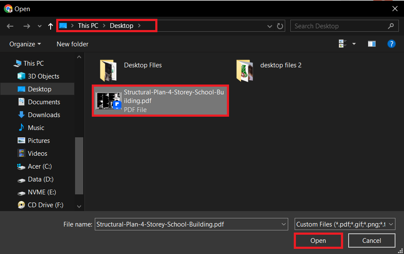The height and width of the screenshot is (254, 404).
Task: Go up to the parent folder
Action: [x=50, y=26]
